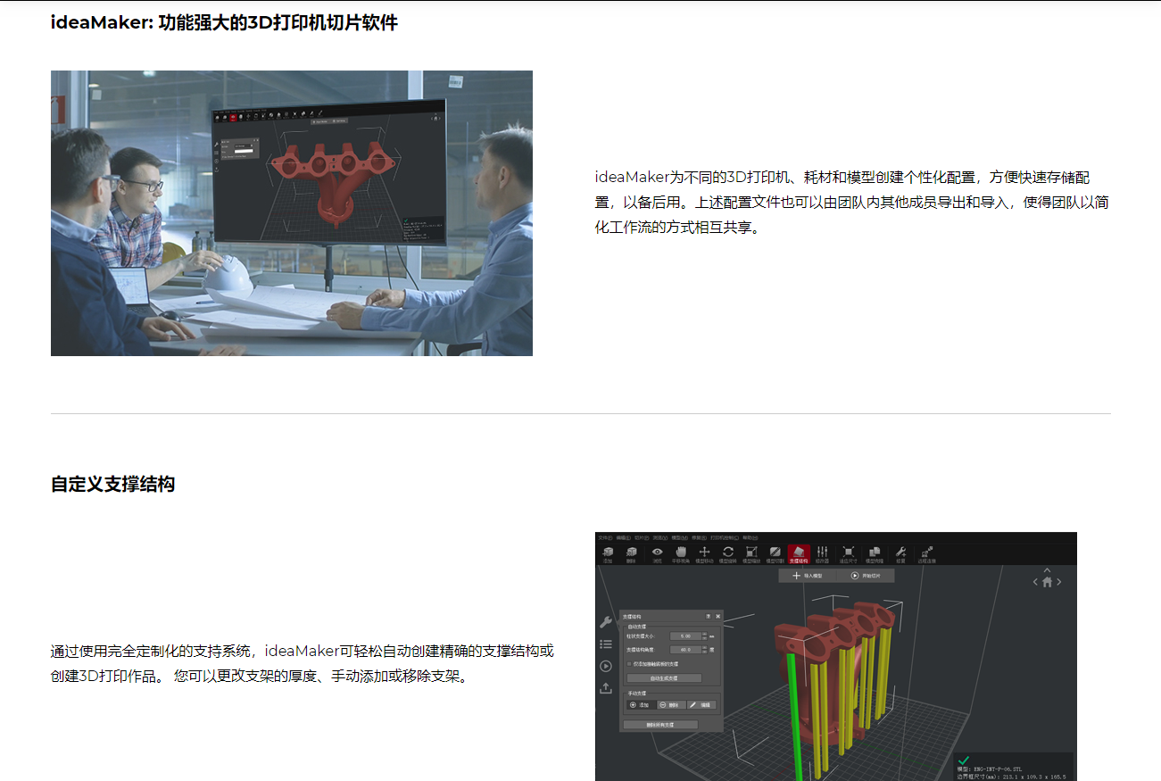Click the pillar support size value field
The width and height of the screenshot is (1161, 781).
[686, 636]
